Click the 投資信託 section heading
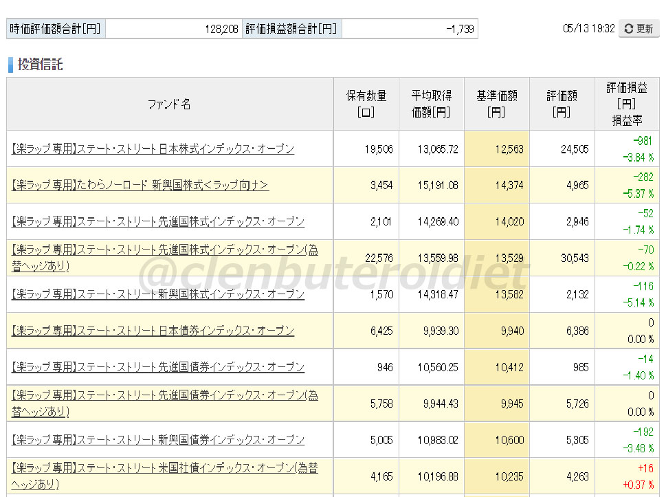The image size is (666, 497). (x=40, y=65)
